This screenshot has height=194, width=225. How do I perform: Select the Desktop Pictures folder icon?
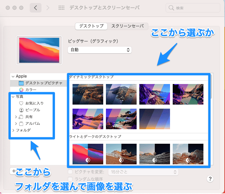[x=21, y=83]
